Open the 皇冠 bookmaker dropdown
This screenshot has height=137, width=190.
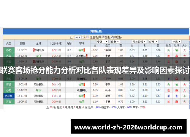click(102, 42)
